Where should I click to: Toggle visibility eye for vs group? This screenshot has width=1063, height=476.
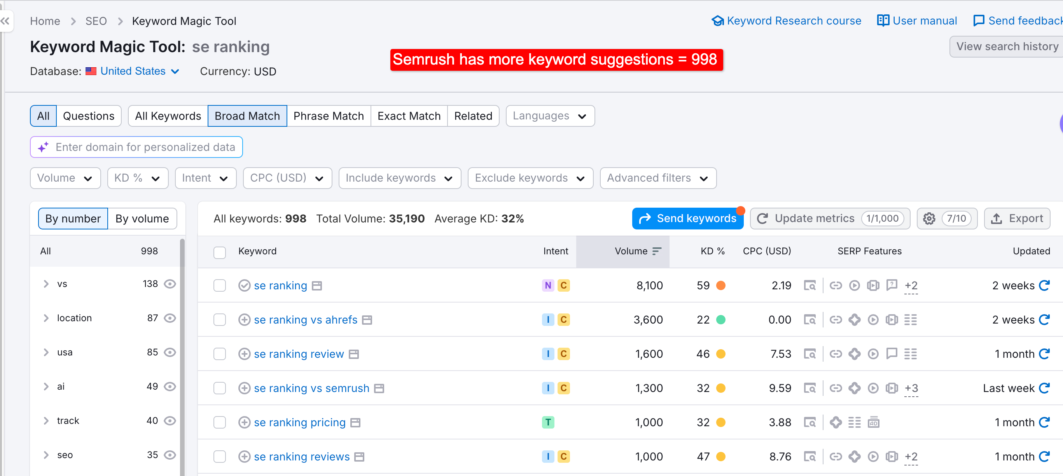170,284
